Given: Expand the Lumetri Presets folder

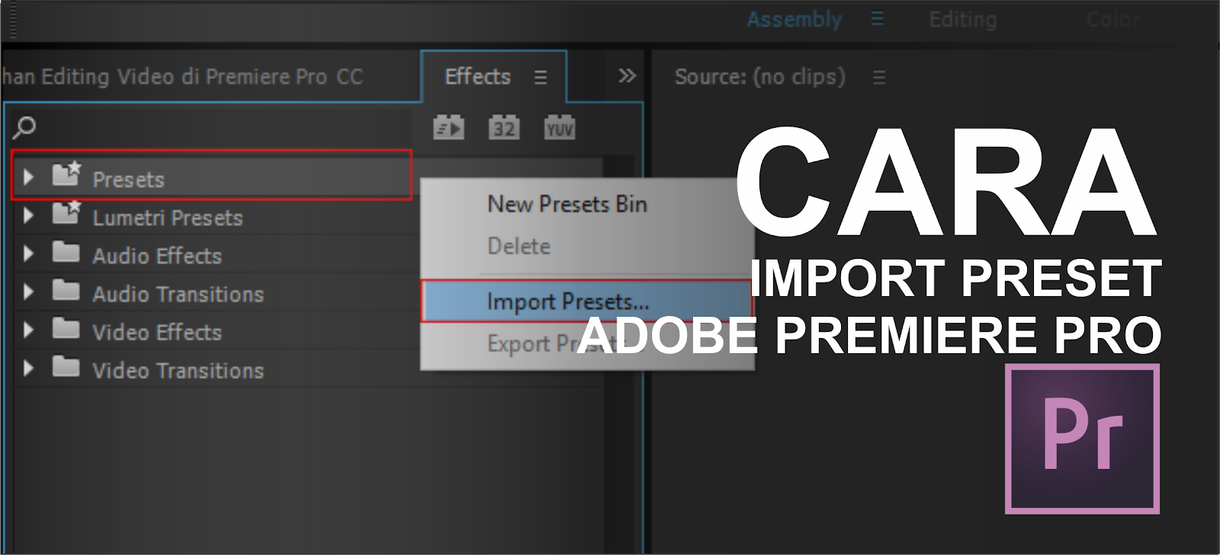Looking at the screenshot, I should click(28, 215).
